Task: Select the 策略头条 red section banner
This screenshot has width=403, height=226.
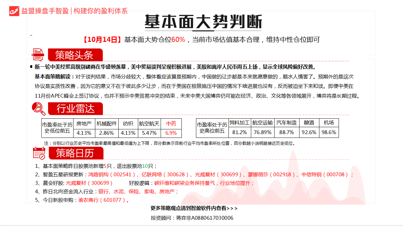Action: point(75,55)
